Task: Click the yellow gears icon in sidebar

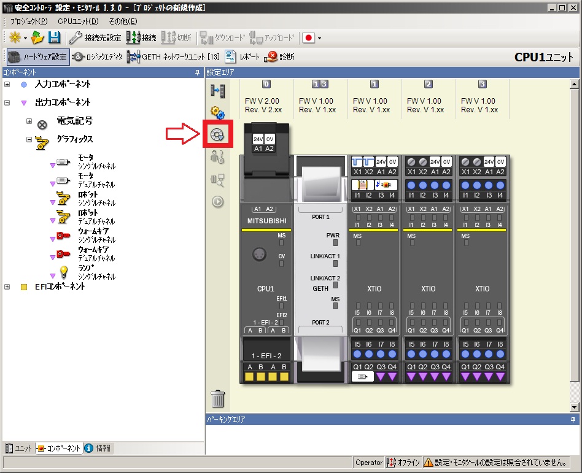Action: point(217,112)
